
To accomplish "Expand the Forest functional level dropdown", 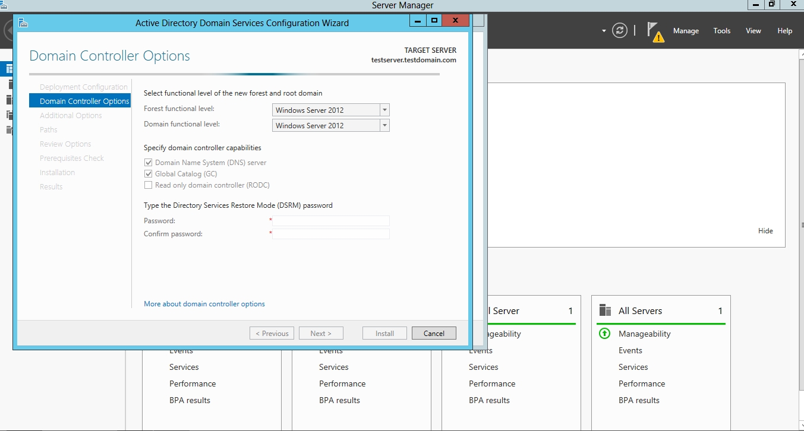I will click(384, 110).
